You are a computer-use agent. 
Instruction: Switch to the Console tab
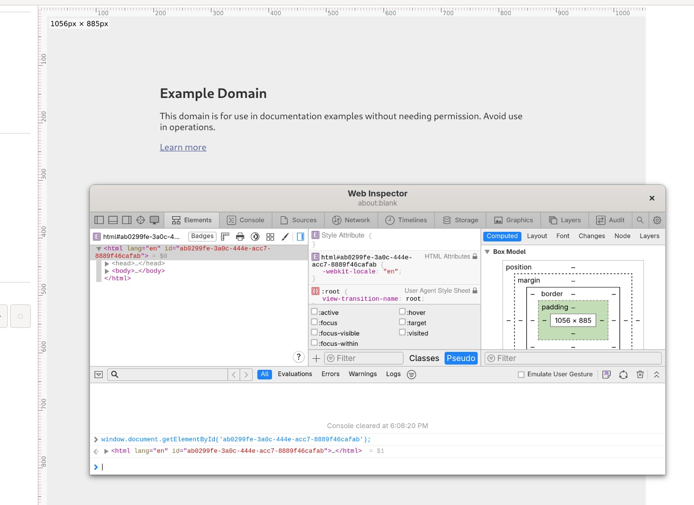[246, 220]
